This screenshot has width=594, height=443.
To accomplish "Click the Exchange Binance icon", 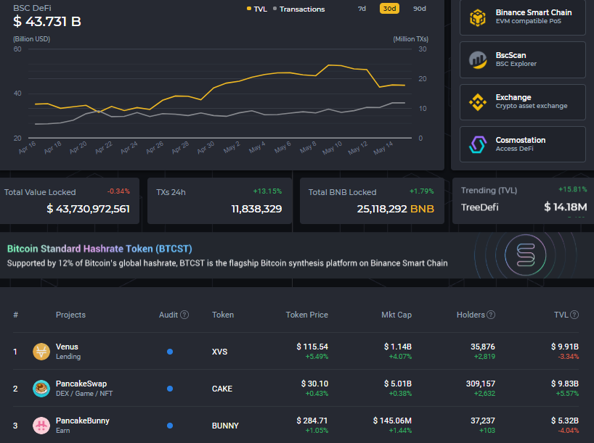I will tap(477, 102).
